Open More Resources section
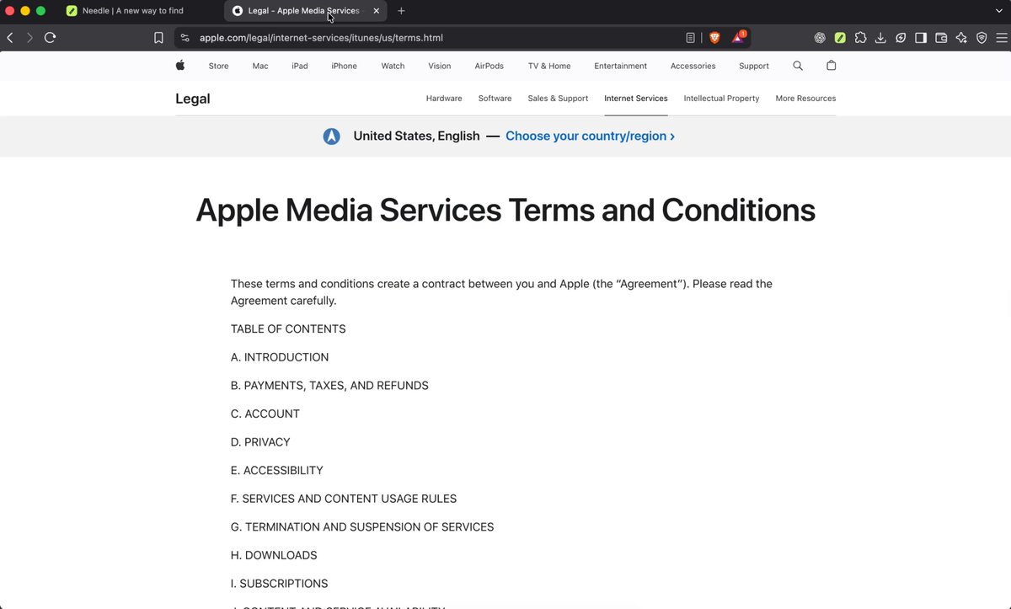Image resolution: width=1011 pixels, height=609 pixels. pyautogui.click(x=805, y=99)
